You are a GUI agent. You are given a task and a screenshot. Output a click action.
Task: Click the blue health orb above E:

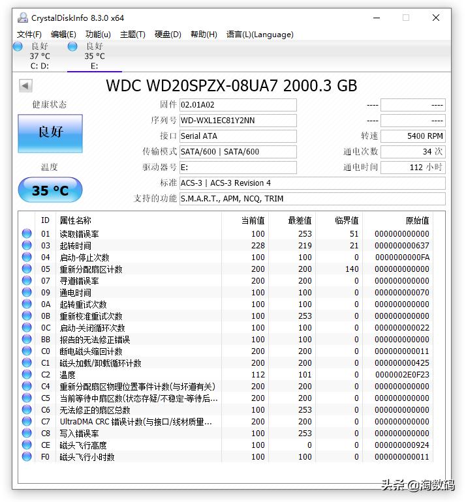coord(72,46)
